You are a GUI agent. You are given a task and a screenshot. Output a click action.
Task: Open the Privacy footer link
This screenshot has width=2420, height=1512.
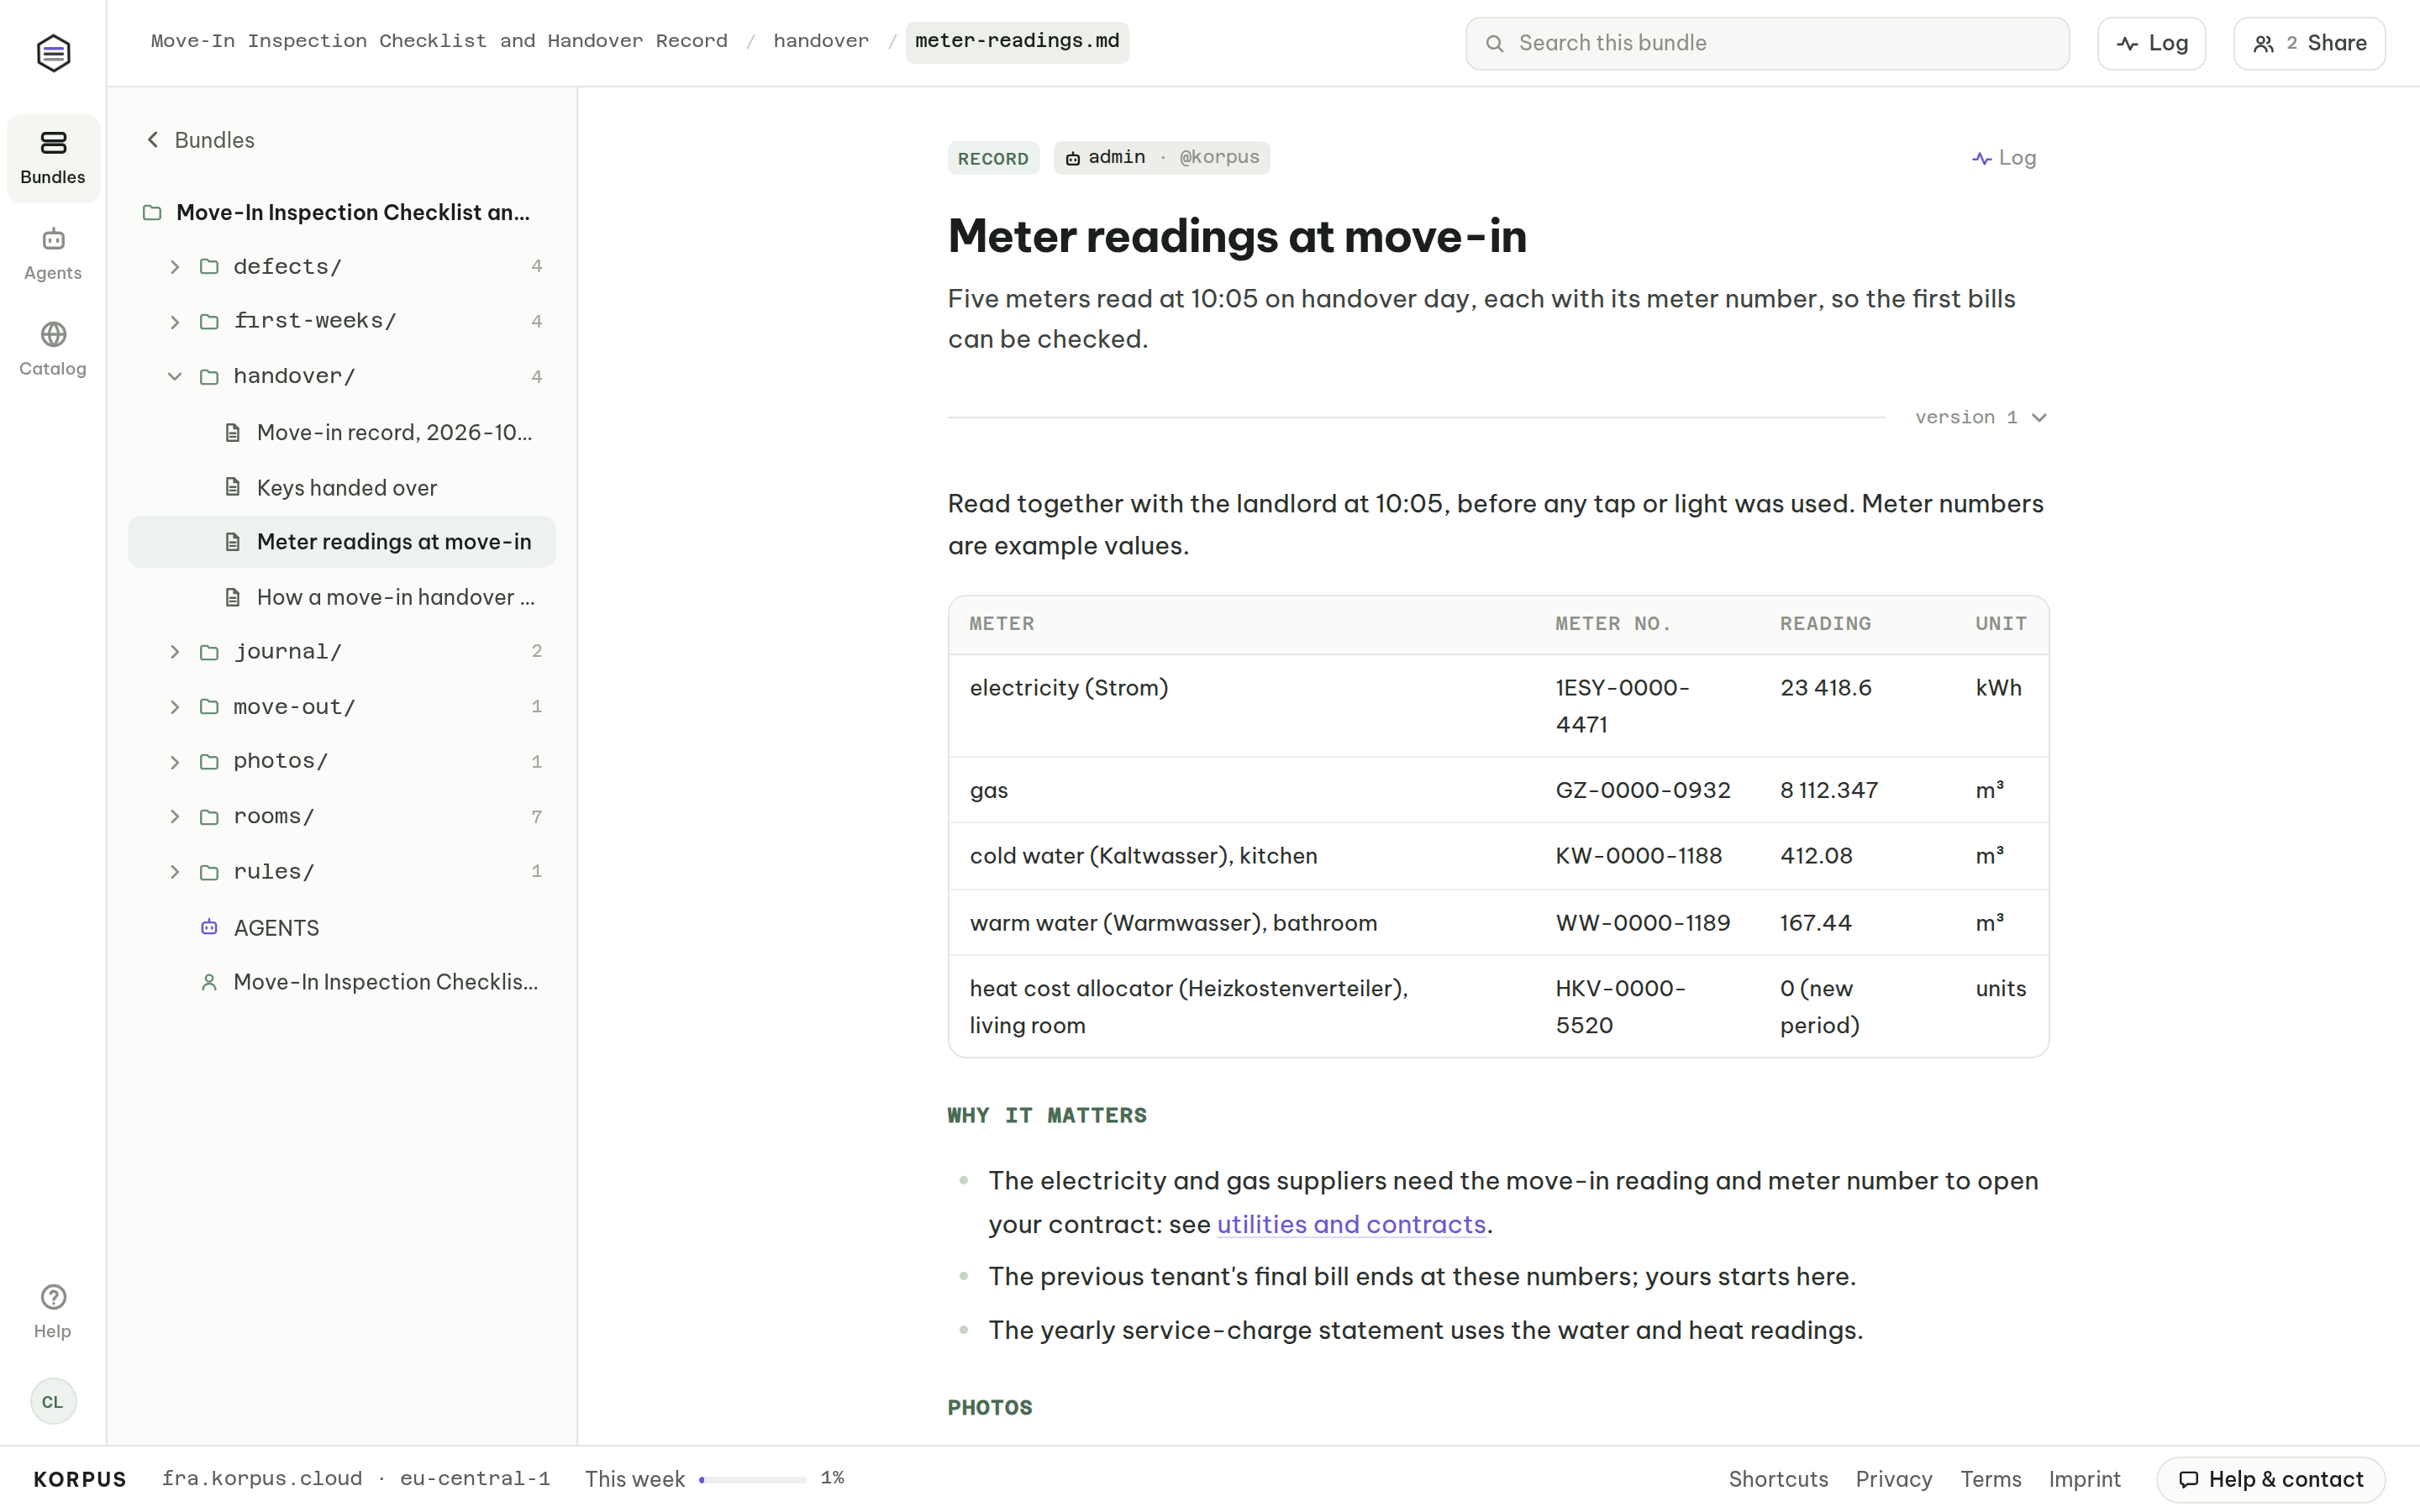pos(1893,1479)
